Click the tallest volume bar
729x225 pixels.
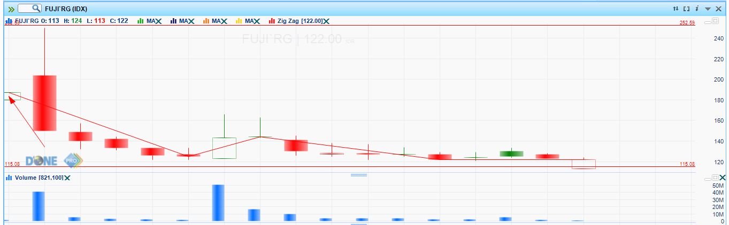click(218, 203)
